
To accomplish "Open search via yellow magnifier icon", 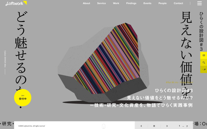I will click(x=204, y=63).
